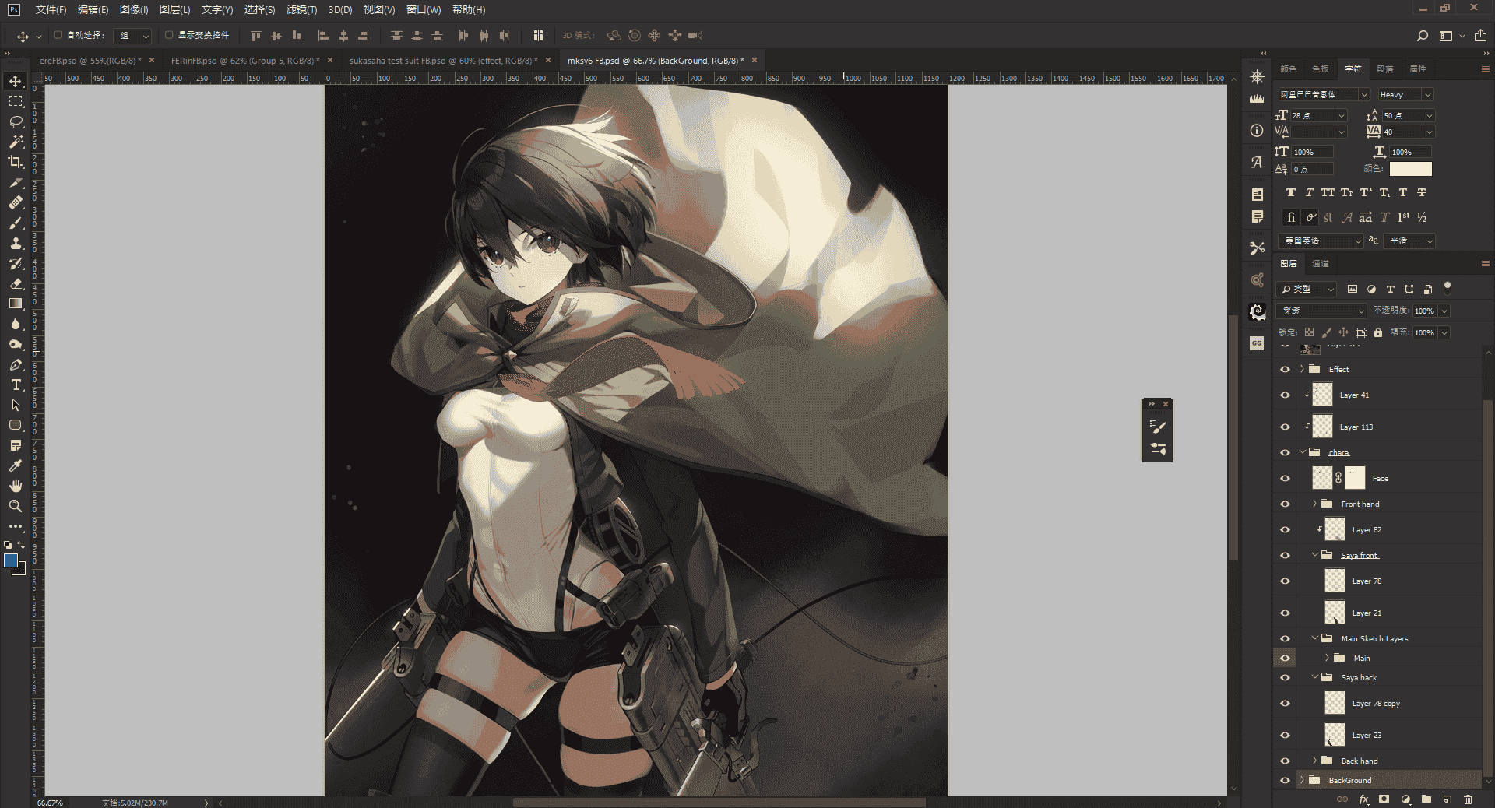This screenshot has width=1495, height=808.
Task: Select the Magic Wand tool
Action: 16,142
